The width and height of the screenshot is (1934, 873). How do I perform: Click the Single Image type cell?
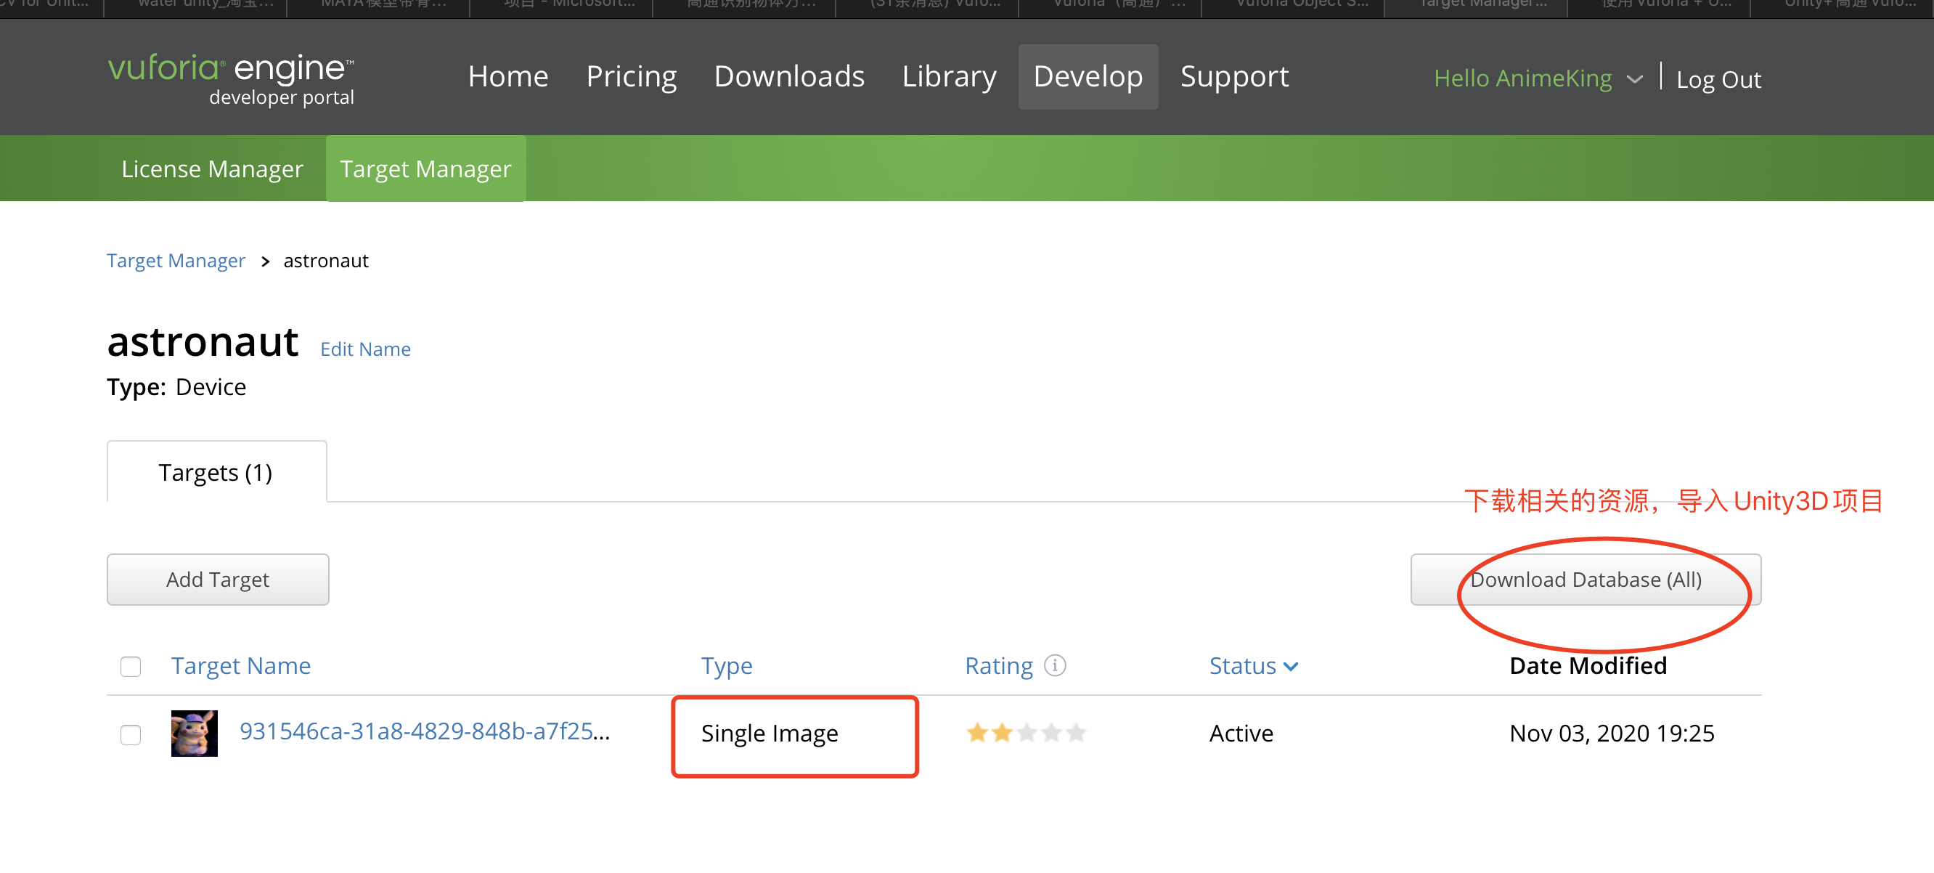(770, 734)
